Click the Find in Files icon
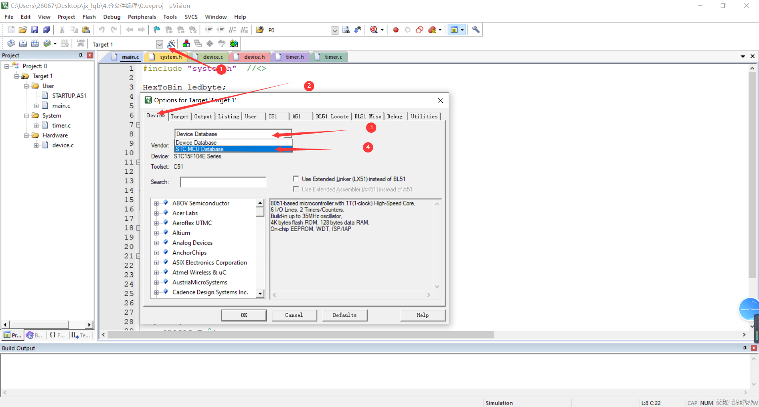759x407 pixels. coord(260,30)
